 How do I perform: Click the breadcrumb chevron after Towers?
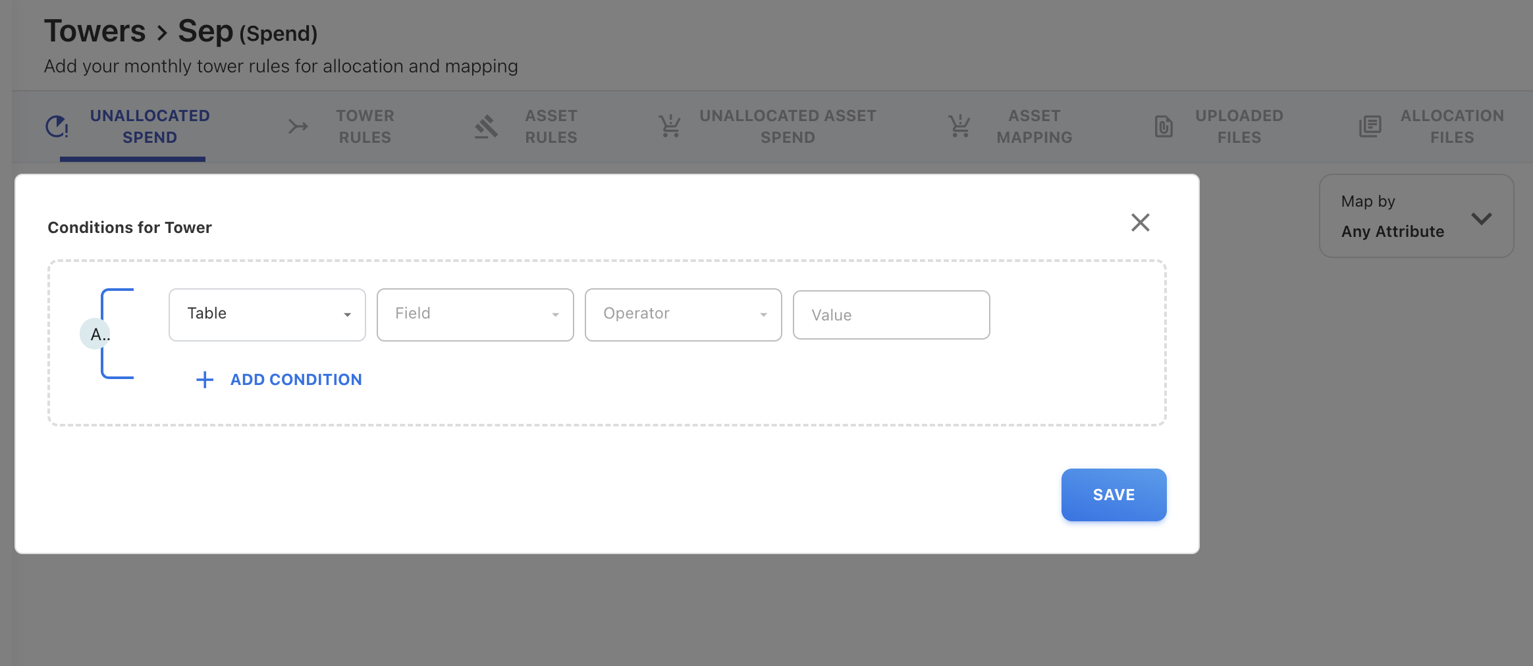click(x=162, y=32)
